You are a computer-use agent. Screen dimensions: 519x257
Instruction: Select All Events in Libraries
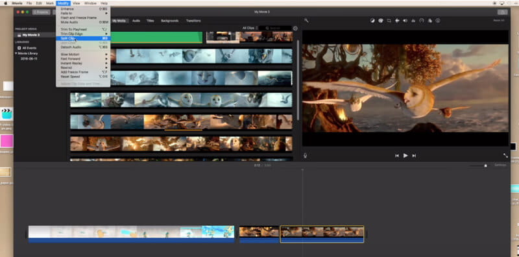(29, 47)
